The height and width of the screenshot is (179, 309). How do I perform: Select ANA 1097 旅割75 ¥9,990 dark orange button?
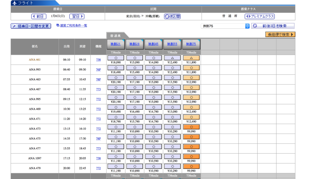click(191, 157)
